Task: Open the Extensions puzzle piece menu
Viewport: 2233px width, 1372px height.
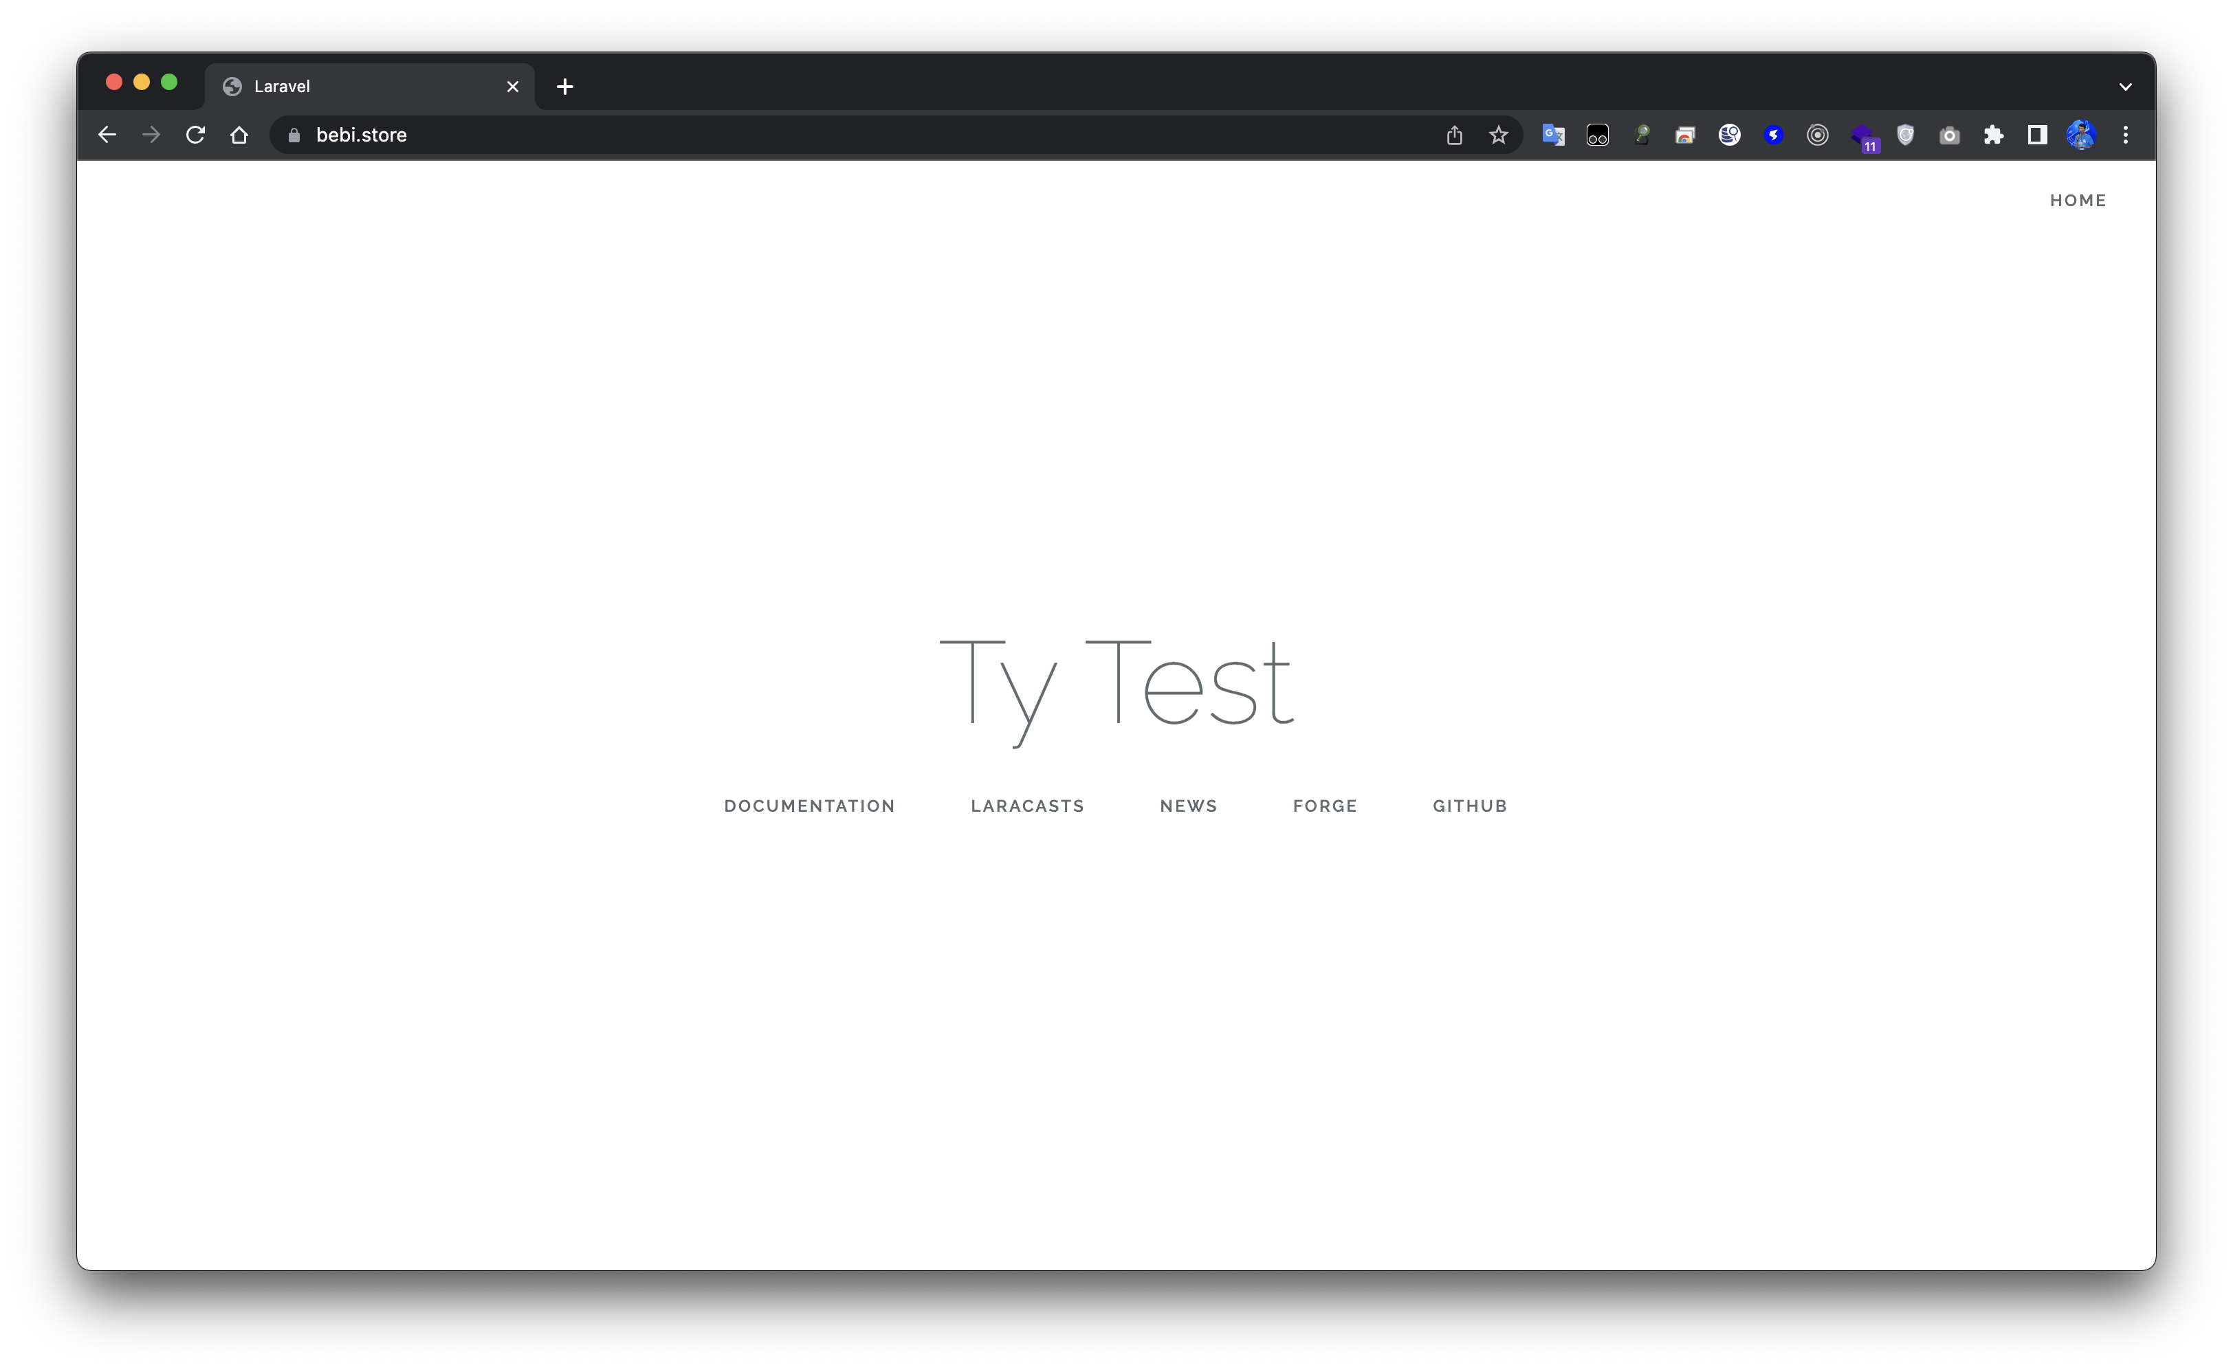Action: 1994,135
